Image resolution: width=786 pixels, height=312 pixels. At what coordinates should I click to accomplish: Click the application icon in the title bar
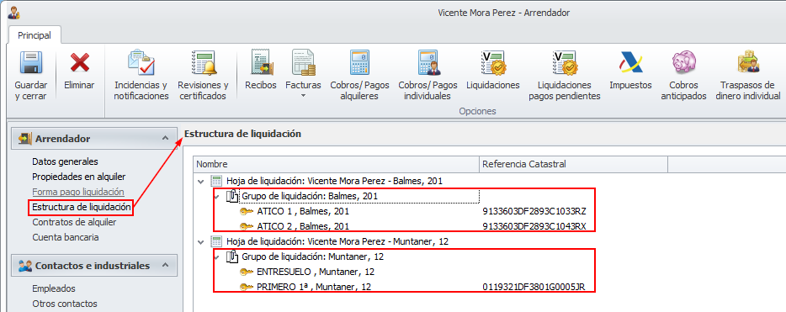[14, 13]
